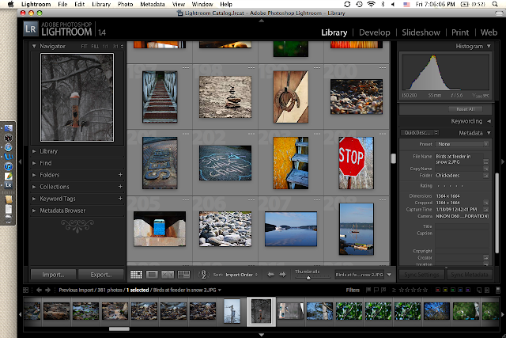The image size is (506, 338).
Task: Expand the Find panel
Action: click(46, 162)
